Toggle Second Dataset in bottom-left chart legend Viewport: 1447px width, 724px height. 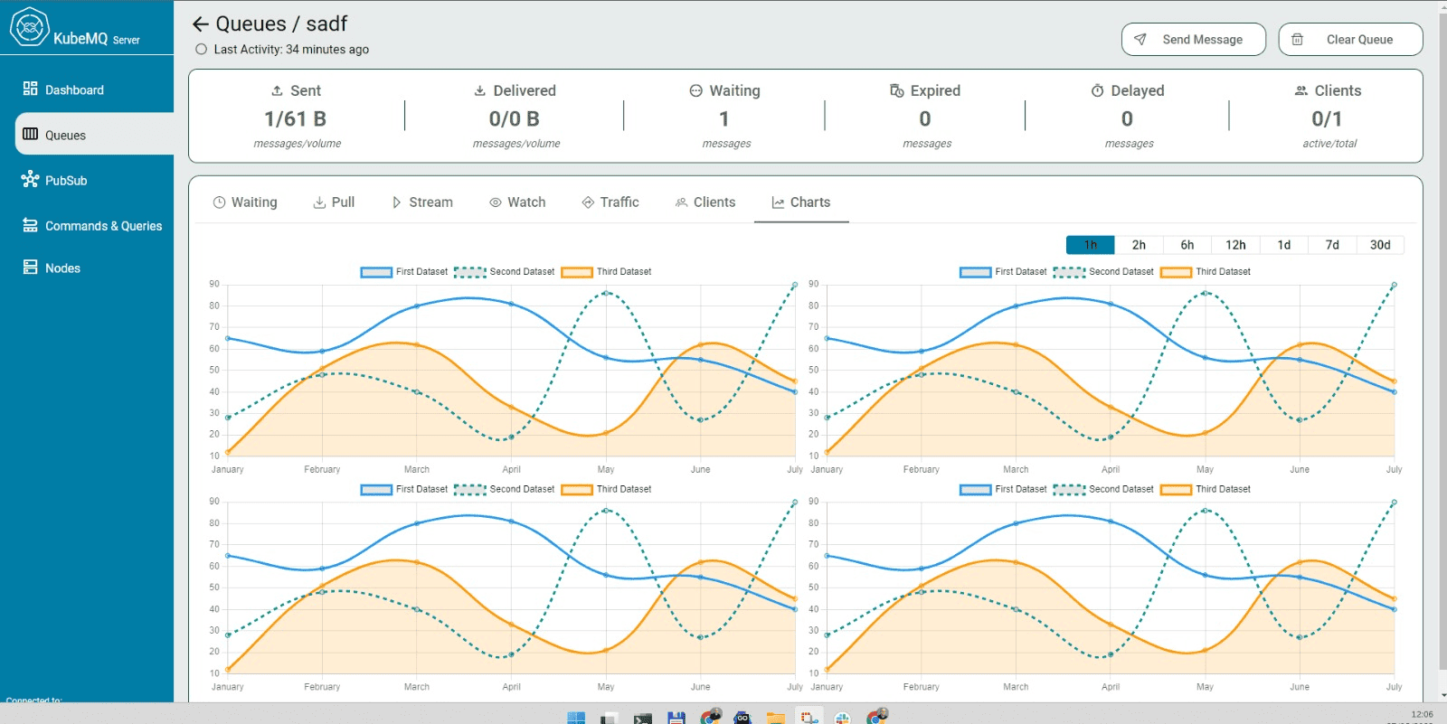pos(504,489)
